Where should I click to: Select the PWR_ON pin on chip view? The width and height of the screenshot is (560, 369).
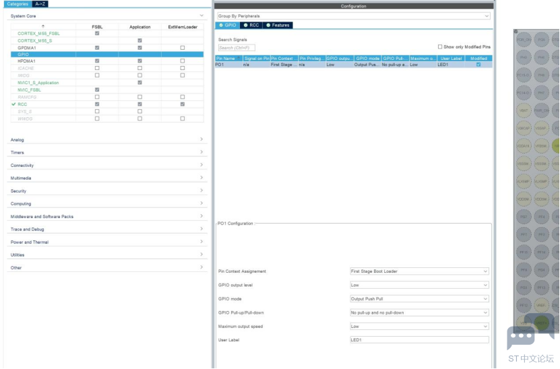[x=541, y=110]
